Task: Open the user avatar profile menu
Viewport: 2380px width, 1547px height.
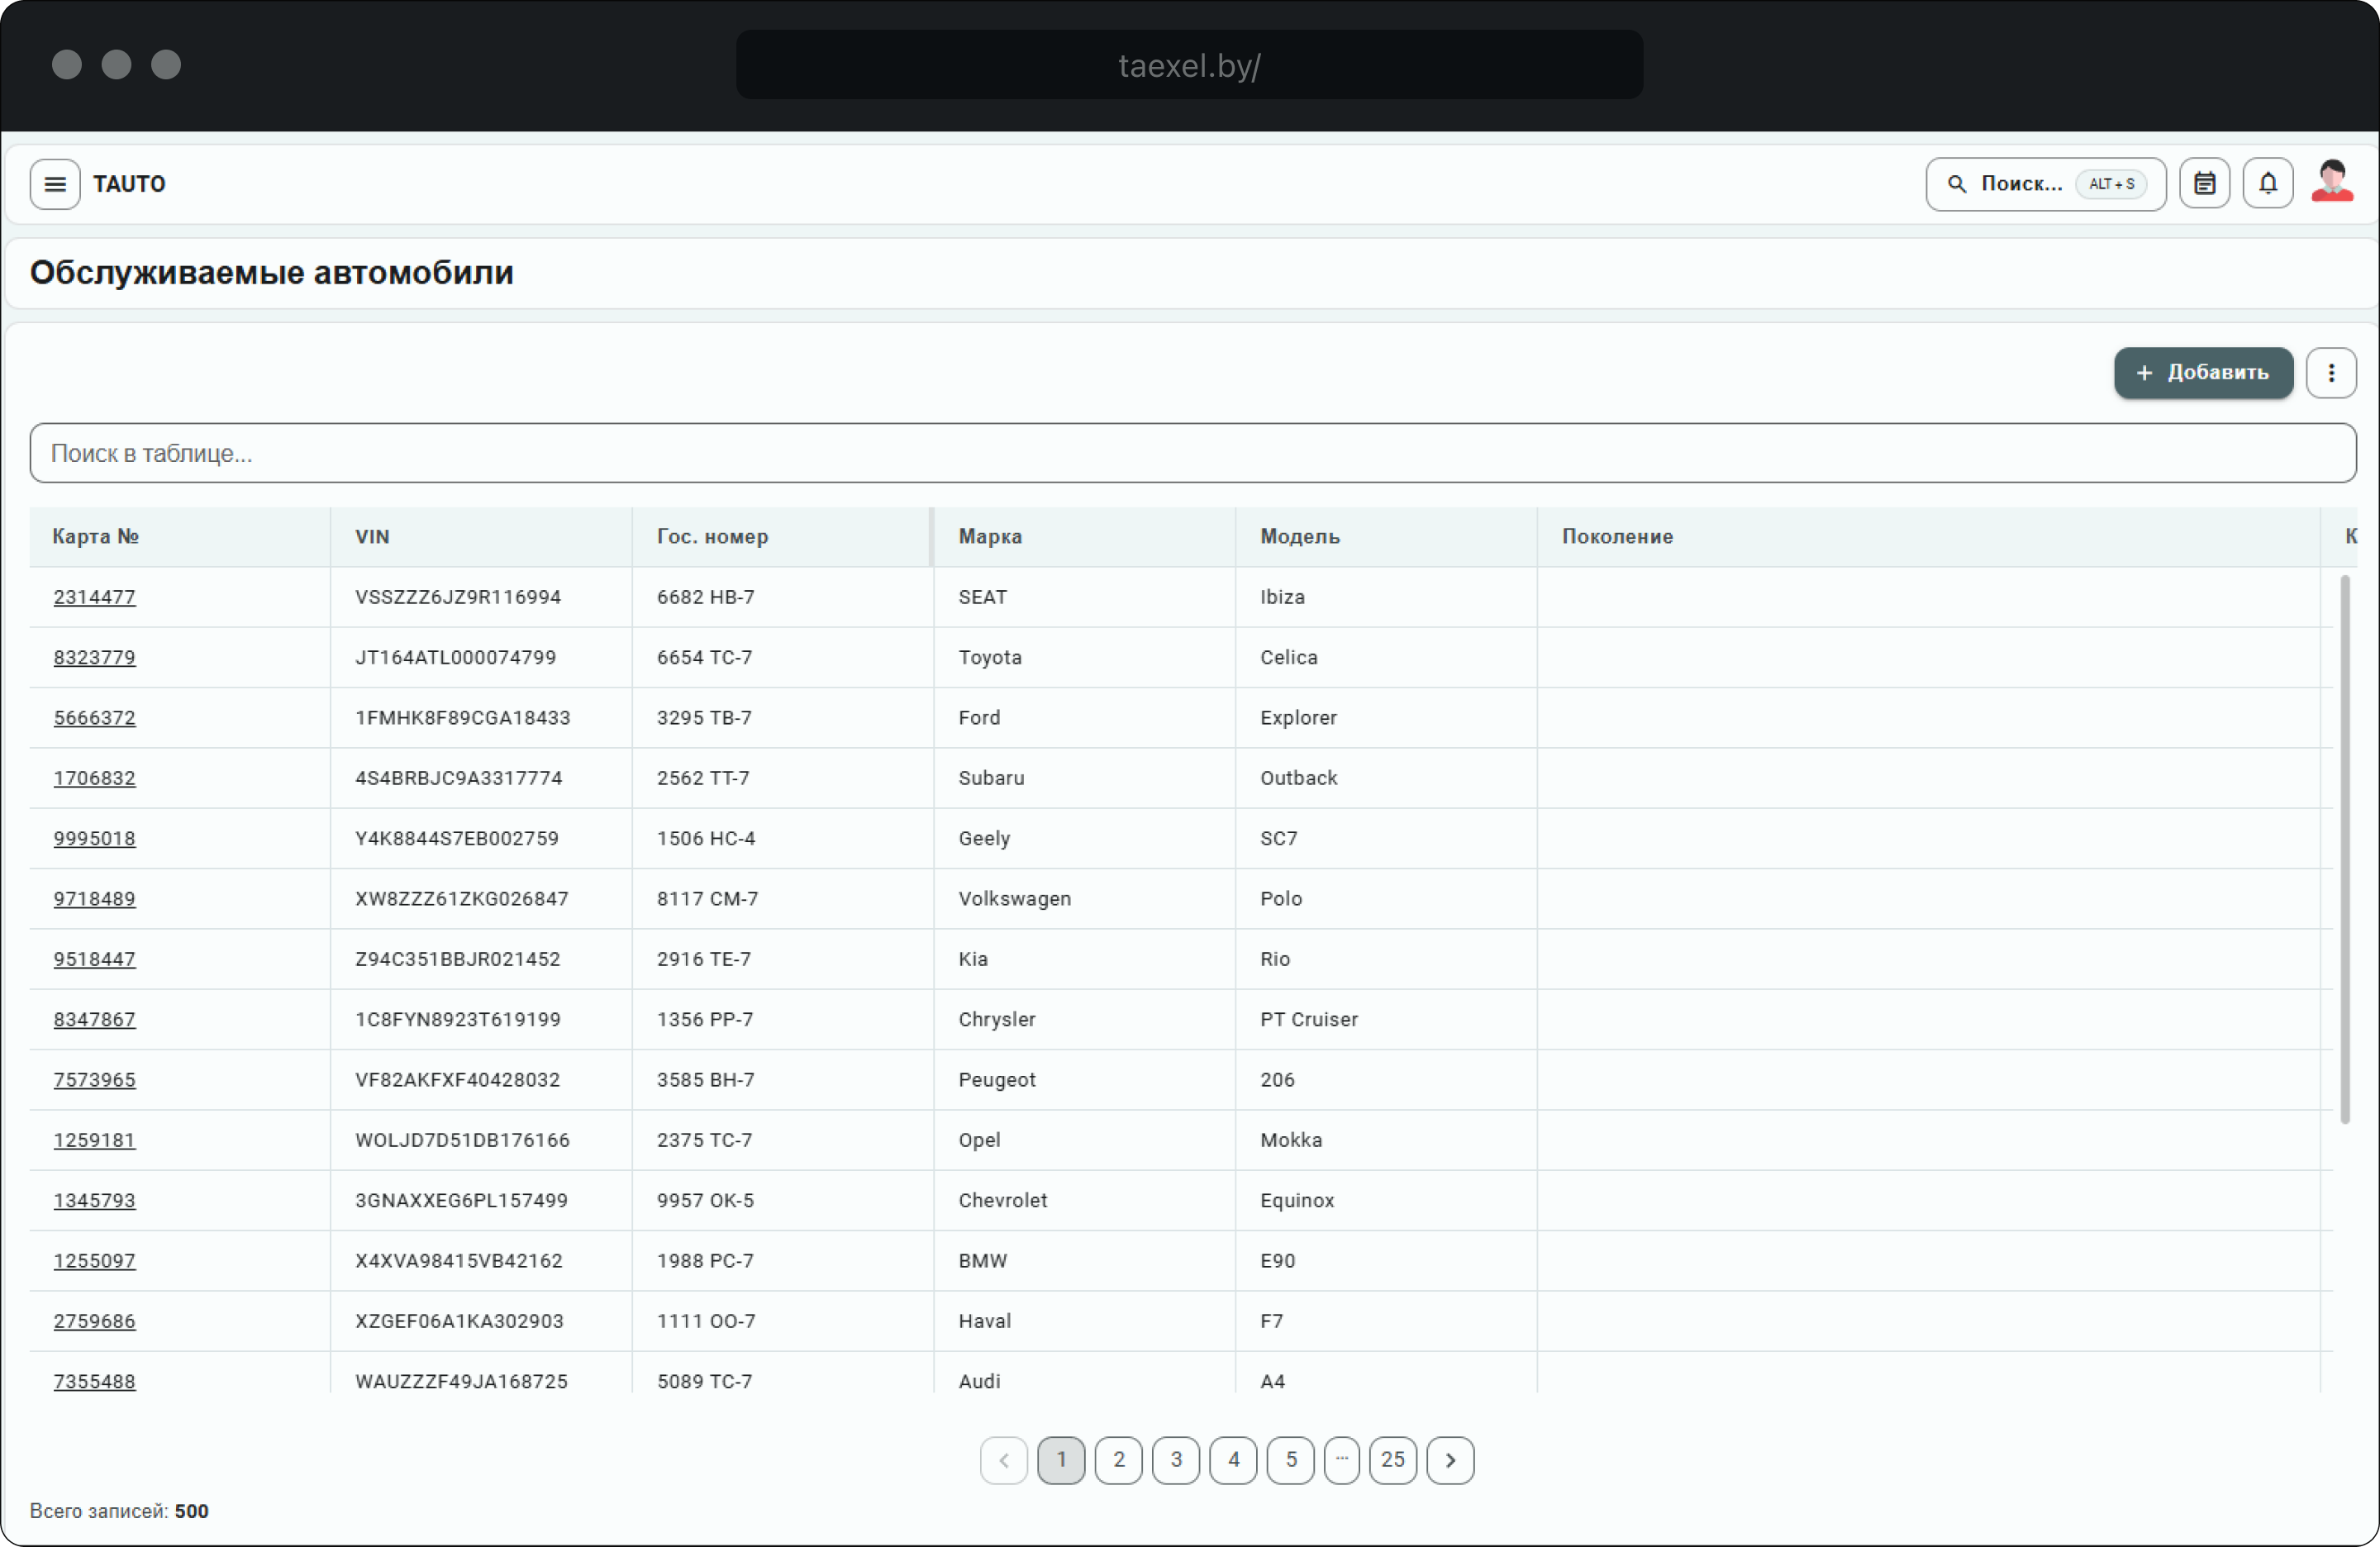Action: coord(2331,183)
